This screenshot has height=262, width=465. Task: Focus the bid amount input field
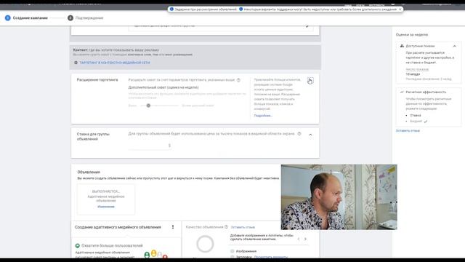[x=150, y=146]
